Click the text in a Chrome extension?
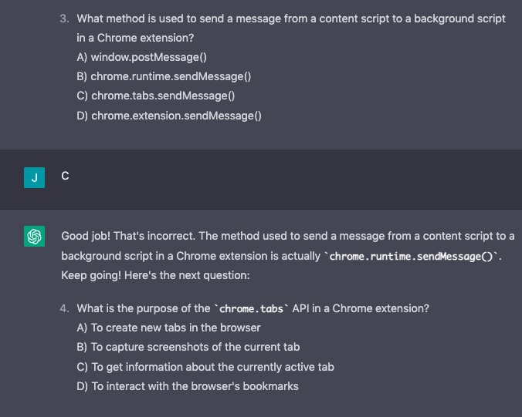The image size is (522, 417). [135, 38]
